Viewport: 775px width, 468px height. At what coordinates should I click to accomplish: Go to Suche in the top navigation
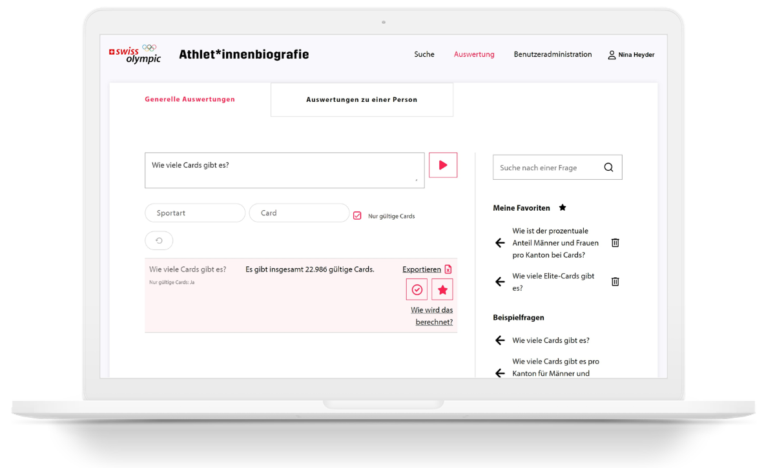(424, 55)
